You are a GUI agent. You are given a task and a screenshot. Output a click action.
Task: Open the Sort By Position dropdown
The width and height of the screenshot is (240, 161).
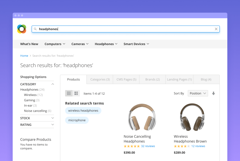coord(198,93)
